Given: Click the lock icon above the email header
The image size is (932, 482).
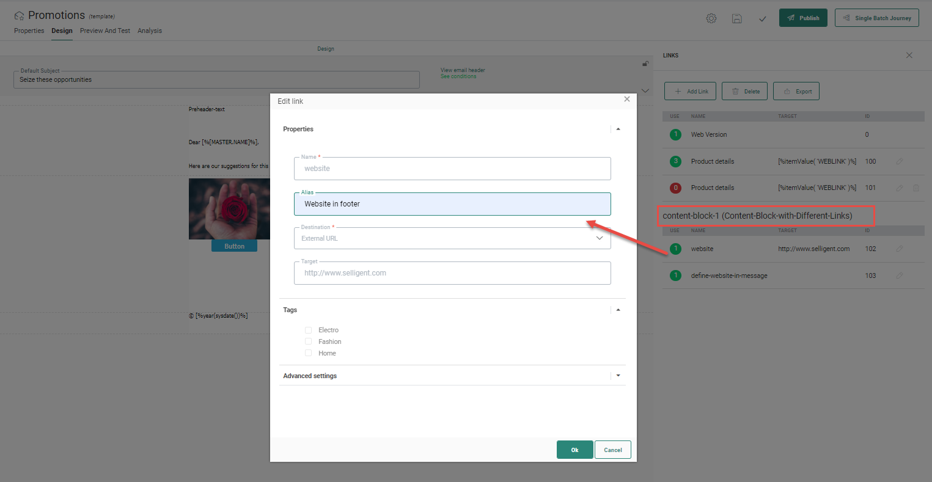Looking at the screenshot, I should click(x=645, y=64).
